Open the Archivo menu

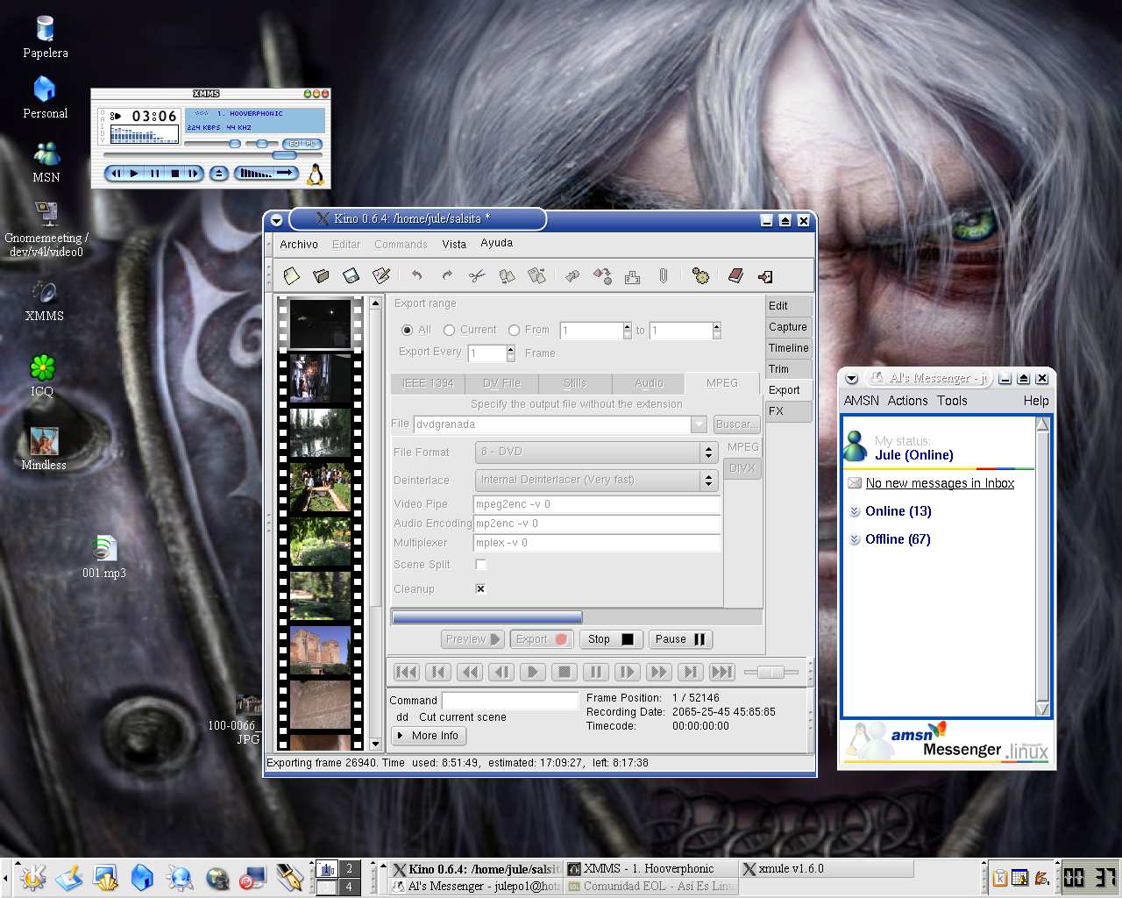[298, 245]
